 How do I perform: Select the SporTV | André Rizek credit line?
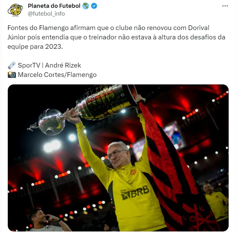[x=49, y=65]
